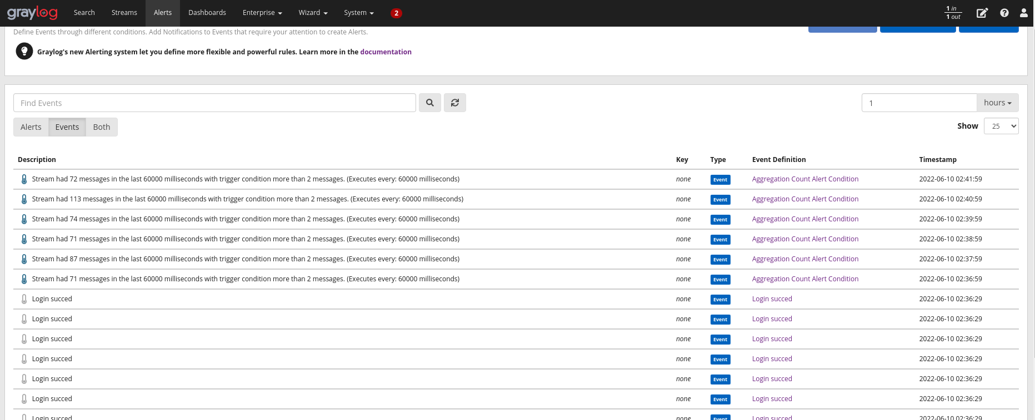This screenshot has height=420, width=1035.
Task: Open the hours time unit dropdown
Action: click(997, 103)
